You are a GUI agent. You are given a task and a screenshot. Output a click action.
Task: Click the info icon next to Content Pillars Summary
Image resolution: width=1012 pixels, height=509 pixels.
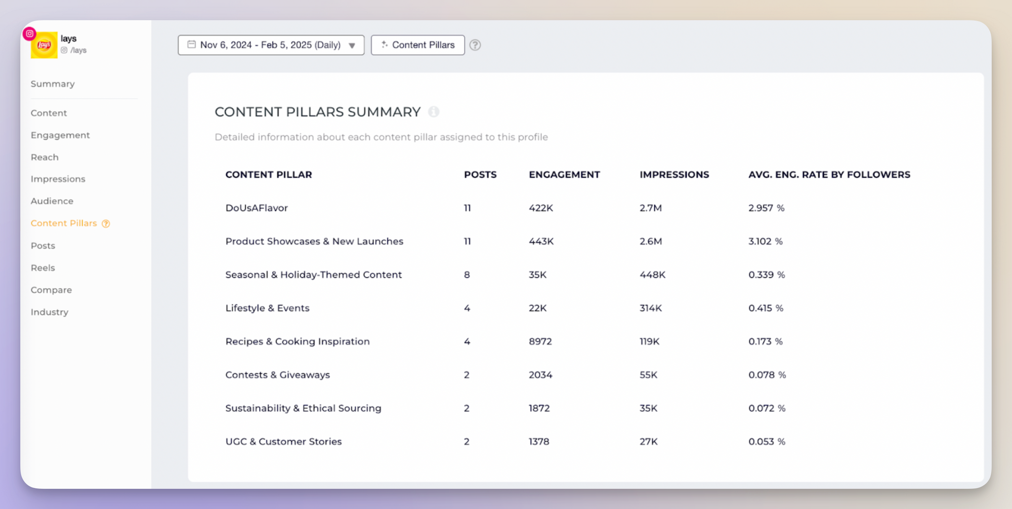(x=434, y=112)
